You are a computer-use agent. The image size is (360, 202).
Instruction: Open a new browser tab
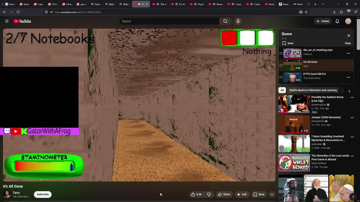[x=315, y=4]
